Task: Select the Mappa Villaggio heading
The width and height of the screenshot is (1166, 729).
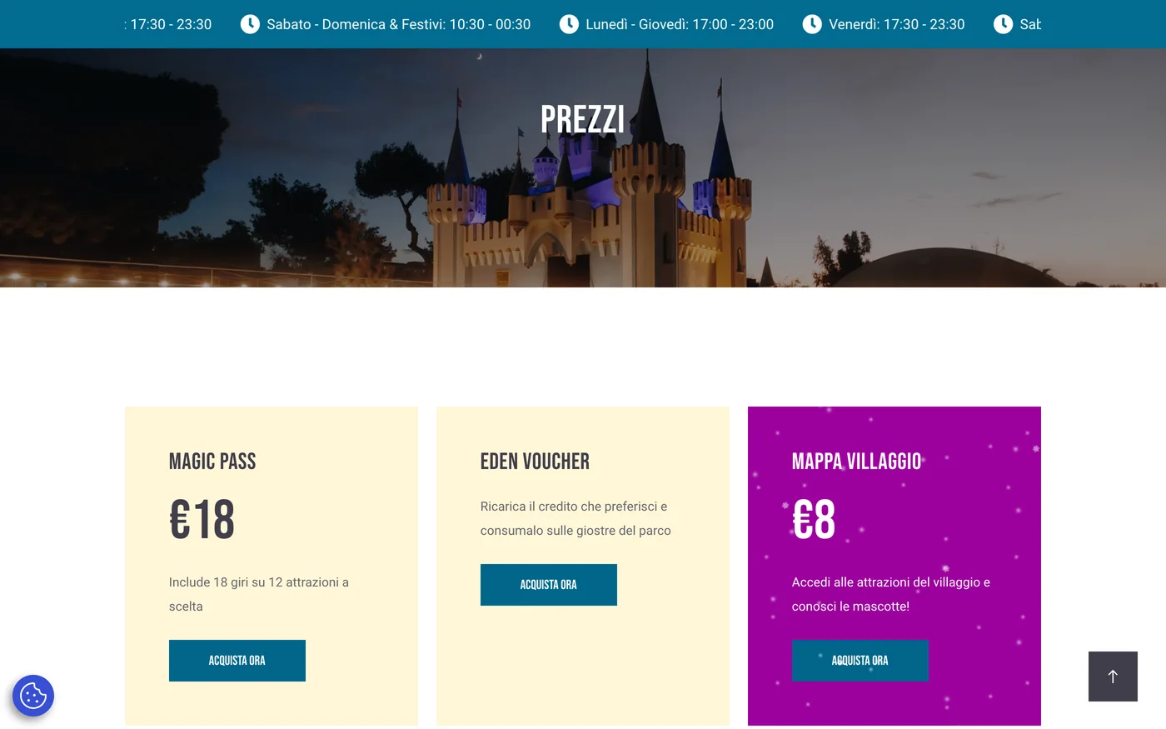Action: click(856, 462)
